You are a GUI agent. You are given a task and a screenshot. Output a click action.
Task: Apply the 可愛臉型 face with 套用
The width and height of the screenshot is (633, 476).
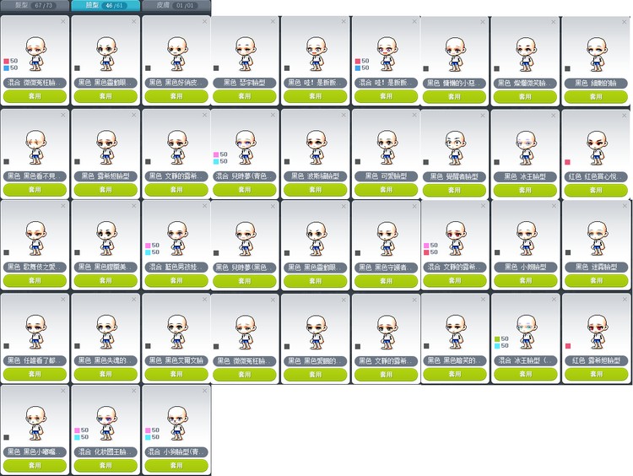385,189
